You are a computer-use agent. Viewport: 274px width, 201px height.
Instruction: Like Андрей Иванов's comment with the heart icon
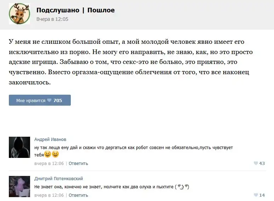(x=256, y=163)
